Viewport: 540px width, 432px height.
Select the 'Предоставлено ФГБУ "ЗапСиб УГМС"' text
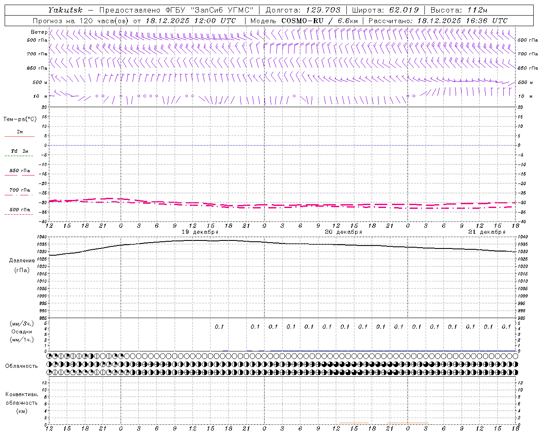(176, 10)
